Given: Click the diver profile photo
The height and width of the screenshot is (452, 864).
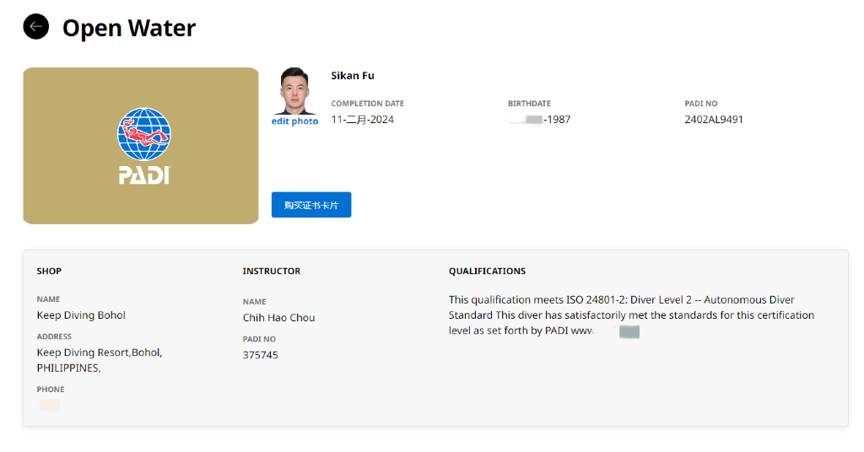Looking at the screenshot, I should point(294,91).
